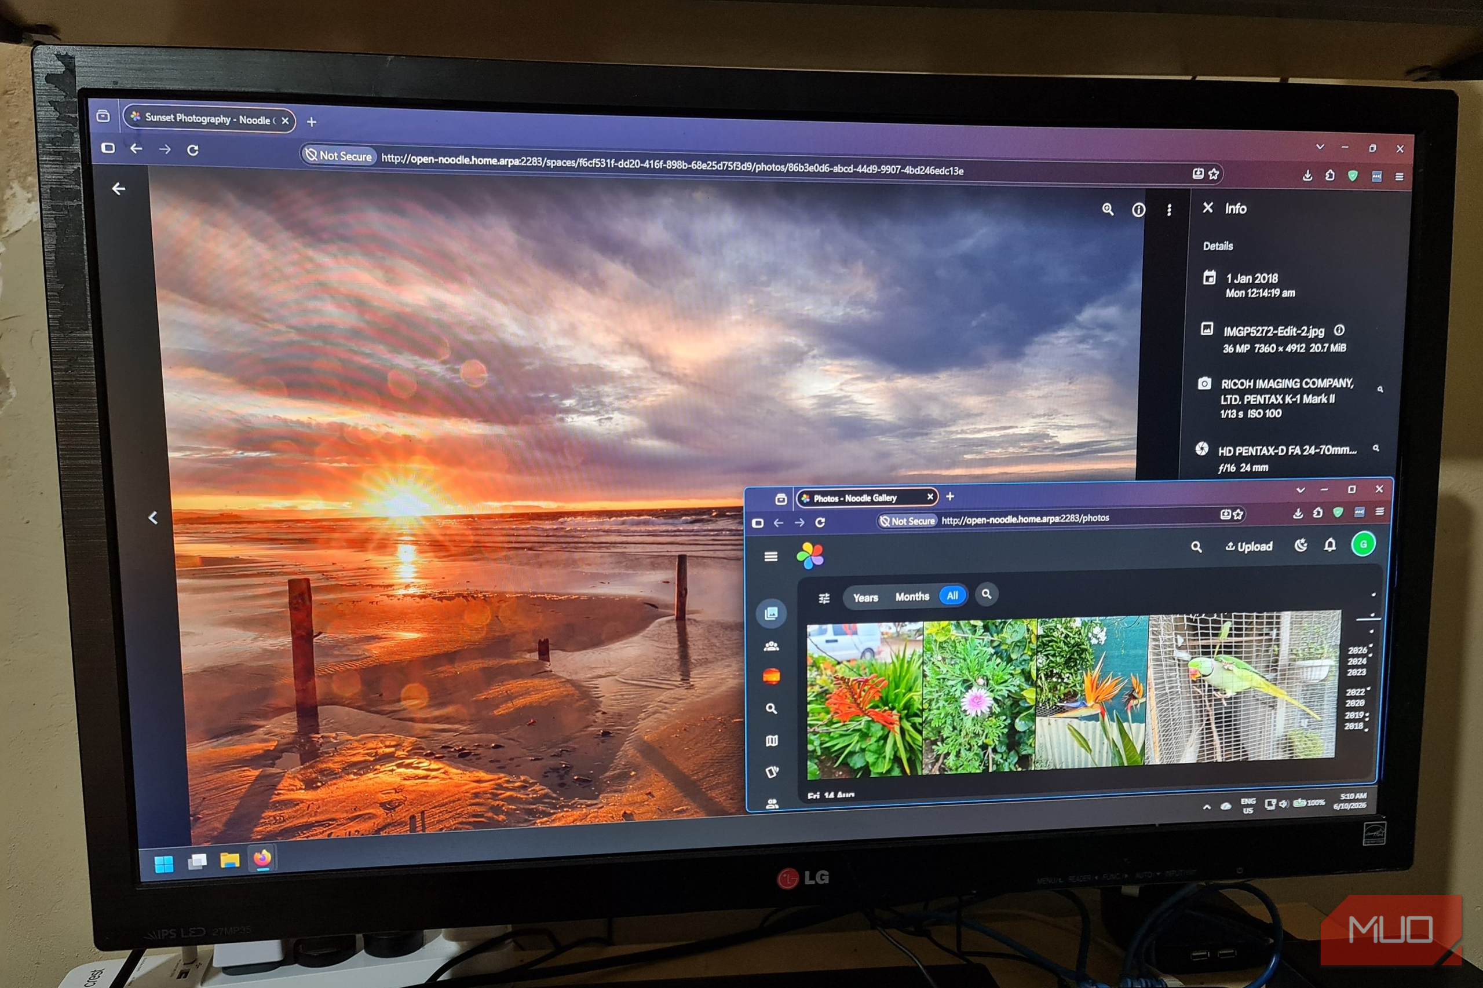Open the red flower photo thumbnail
Viewport: 1483px width, 988px height.
click(x=865, y=701)
